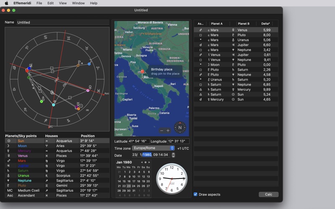Click the Sagittarius icon in Neptune row
The image size is (335, 209).
[46, 181]
